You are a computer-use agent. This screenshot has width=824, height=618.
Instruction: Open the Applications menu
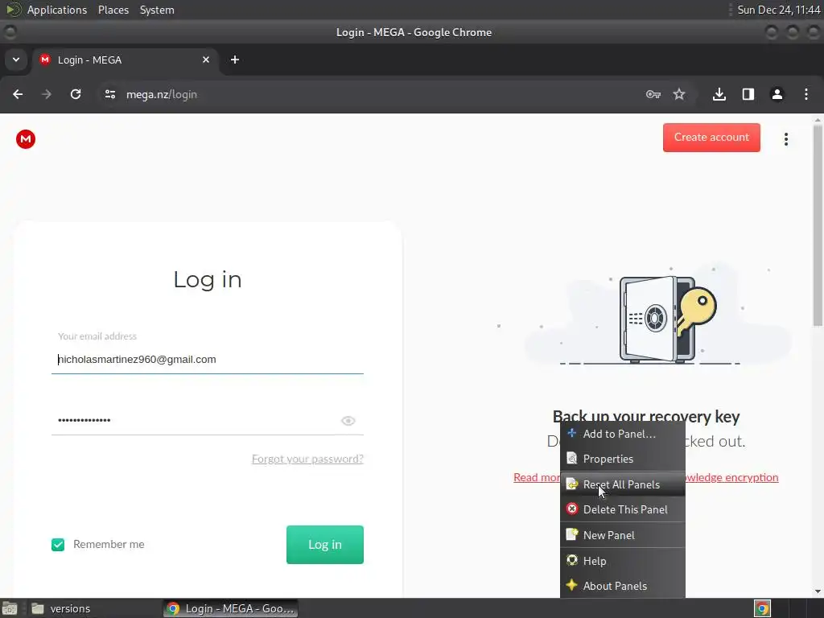pyautogui.click(x=57, y=10)
